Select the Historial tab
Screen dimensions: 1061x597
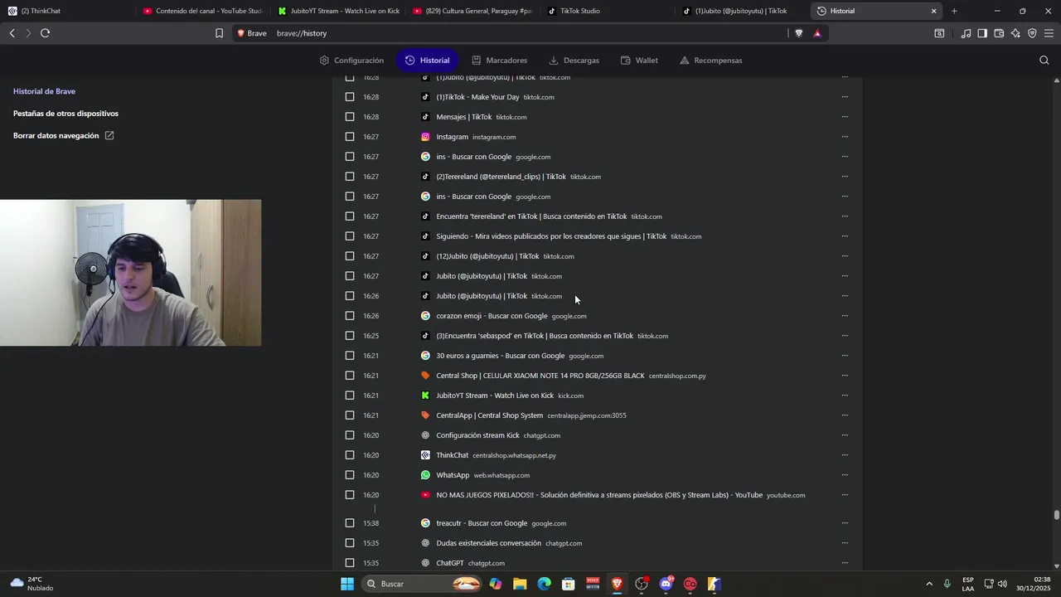428,61
